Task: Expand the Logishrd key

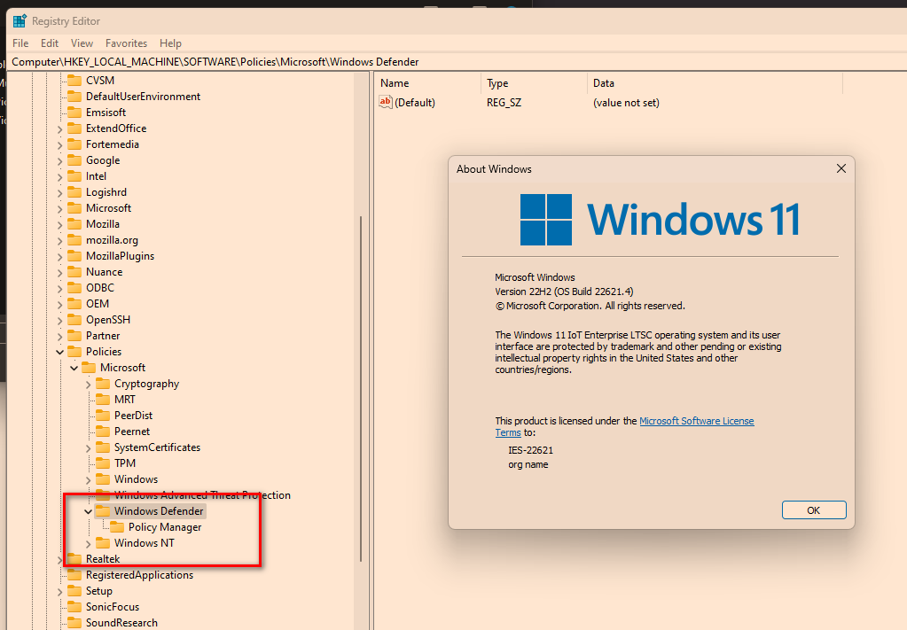Action: 60,192
